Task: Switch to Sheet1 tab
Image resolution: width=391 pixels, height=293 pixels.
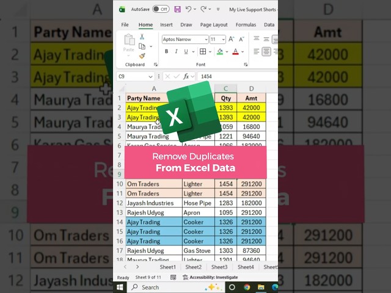Action: (x=167, y=267)
